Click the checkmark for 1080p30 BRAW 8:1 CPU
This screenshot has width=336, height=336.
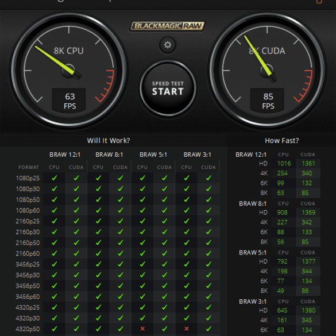point(98,188)
